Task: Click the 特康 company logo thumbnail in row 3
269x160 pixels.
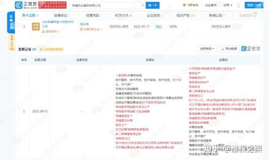Action: pos(36,27)
